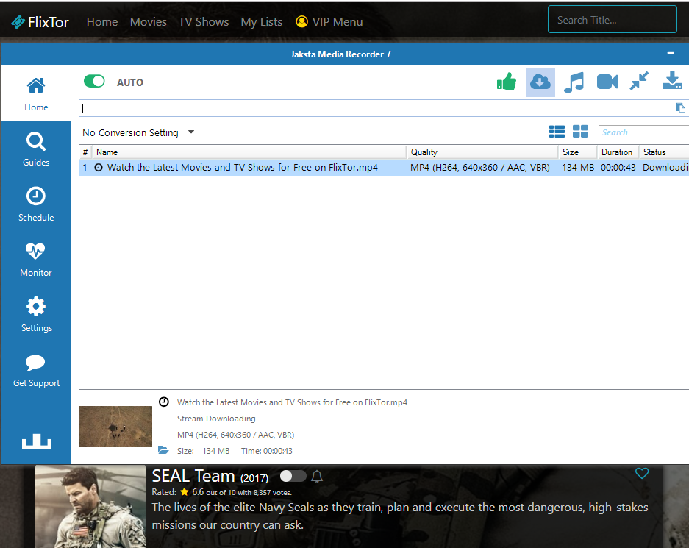This screenshot has width=689, height=548.
Task: Open FlixTor TV Shows menu
Action: click(204, 22)
